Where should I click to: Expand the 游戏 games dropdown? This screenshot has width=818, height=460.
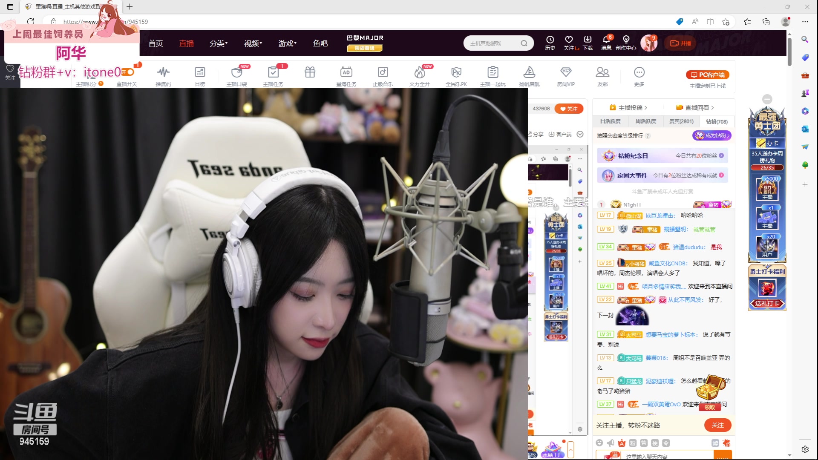coord(287,43)
